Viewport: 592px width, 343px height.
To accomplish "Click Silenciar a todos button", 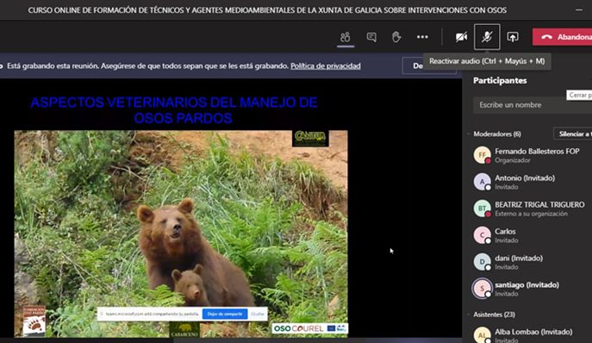I will click(573, 134).
